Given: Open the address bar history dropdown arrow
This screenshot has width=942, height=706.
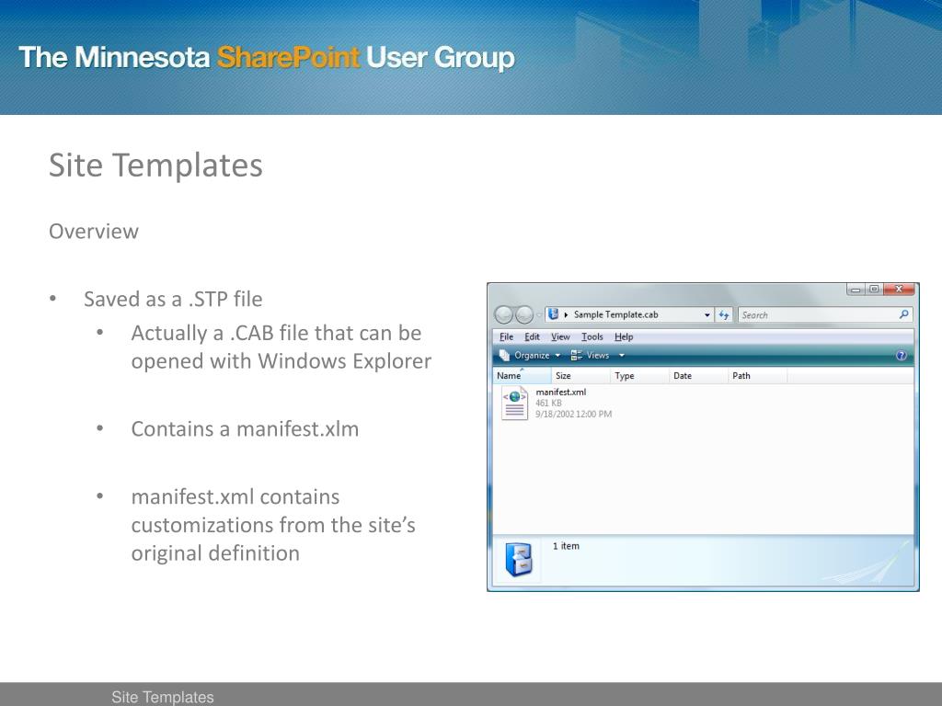Looking at the screenshot, I should [x=707, y=314].
